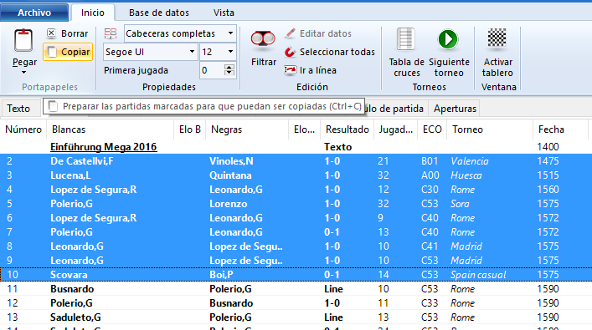Click the Copiar button
Screen dimensions: 592x330
point(68,52)
